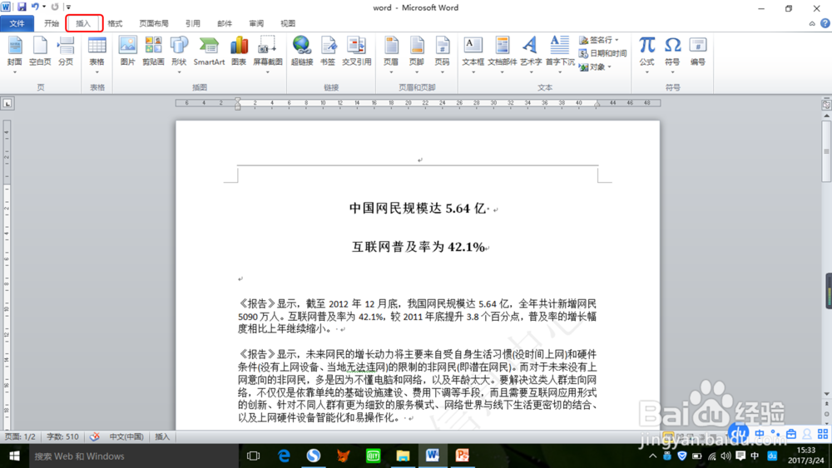Viewport: 832px width, 468px height.
Task: Open PowerPoint from the taskbar
Action: [462, 456]
